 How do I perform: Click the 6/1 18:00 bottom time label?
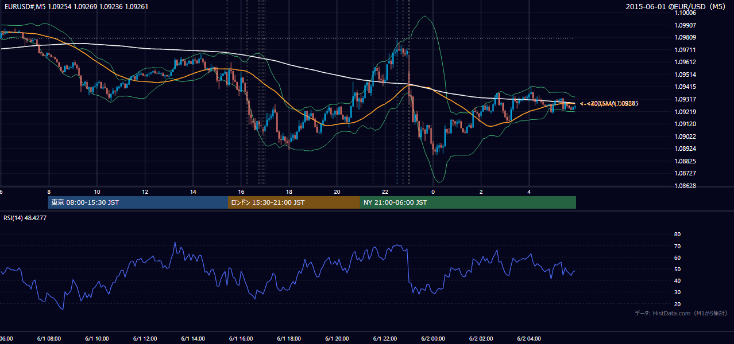point(289,338)
